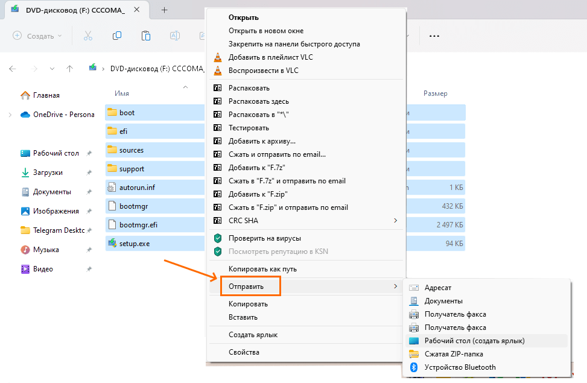This screenshot has height=383, width=587.
Task: Expand the OneDrive - Persona tree node
Action: pos(10,115)
